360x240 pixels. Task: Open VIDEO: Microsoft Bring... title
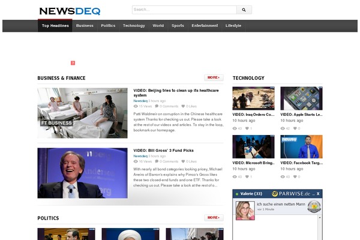coord(253,163)
